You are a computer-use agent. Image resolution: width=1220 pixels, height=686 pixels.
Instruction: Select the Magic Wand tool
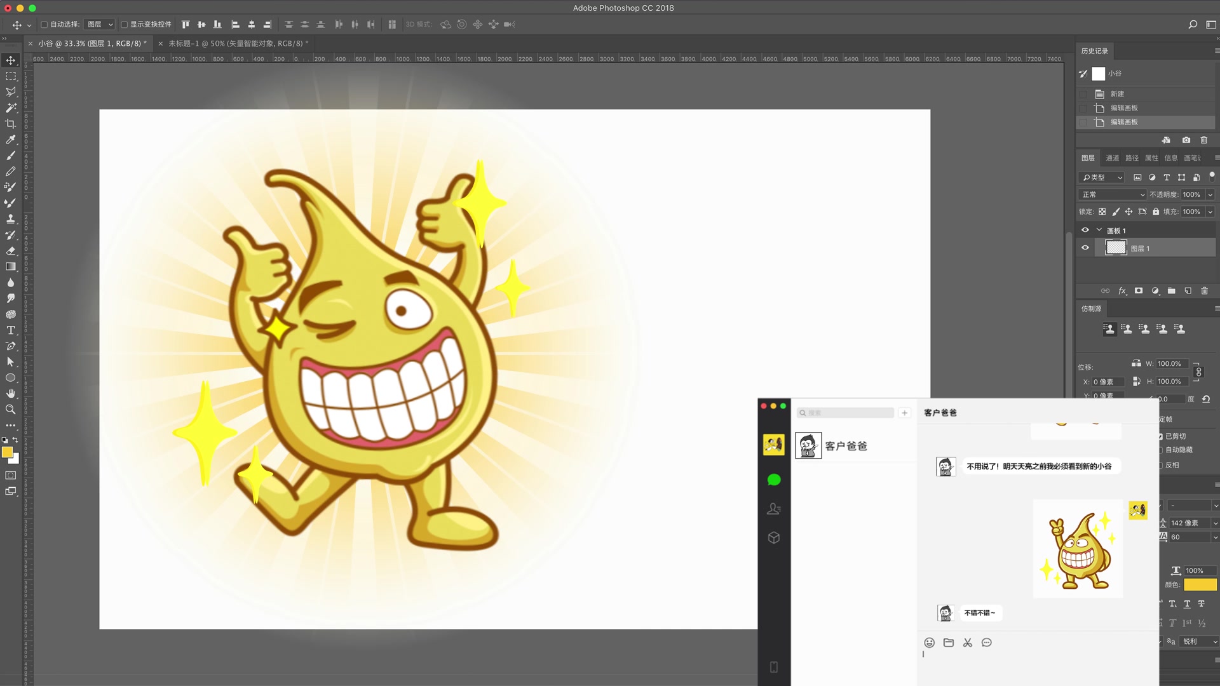click(11, 108)
